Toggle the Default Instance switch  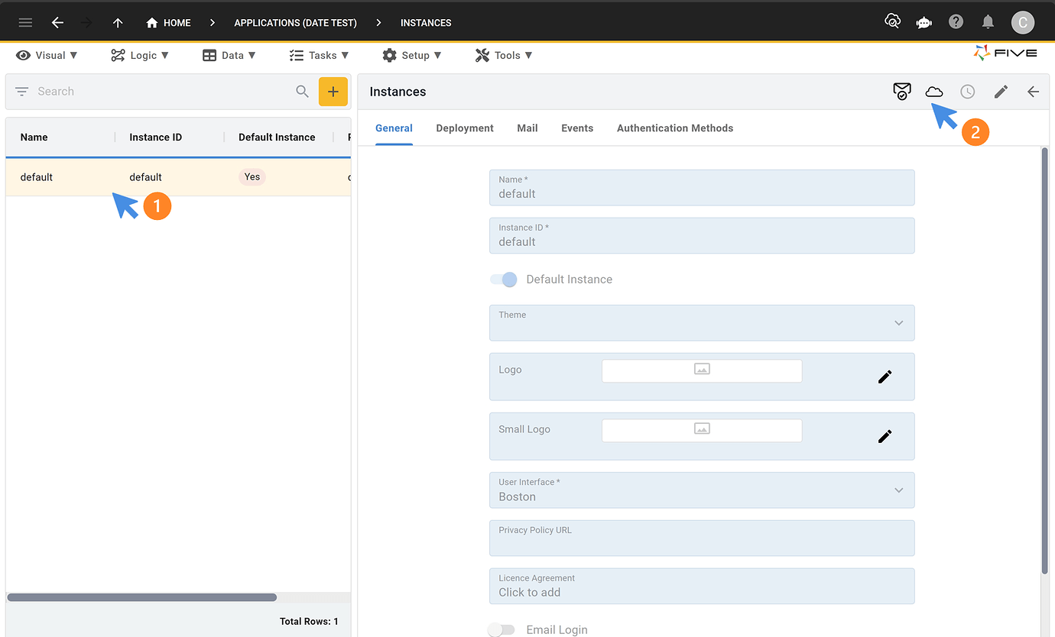click(x=503, y=279)
